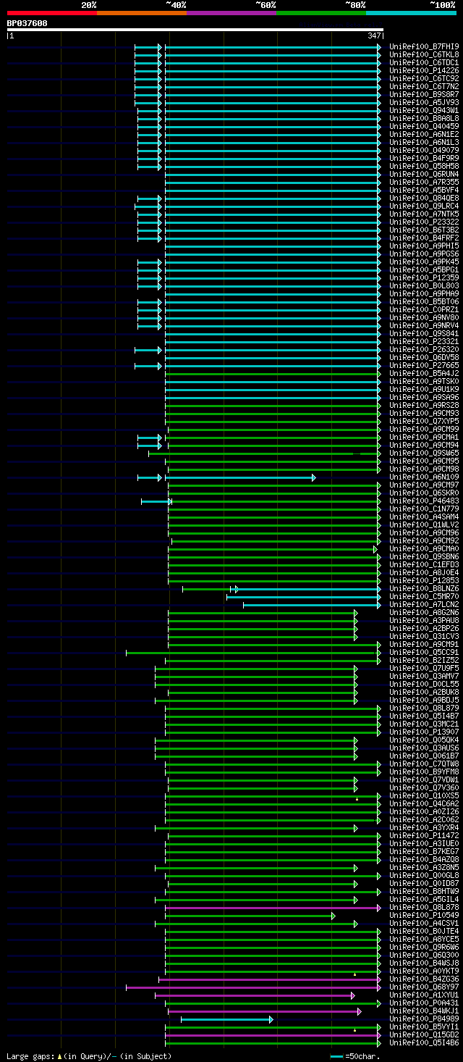This screenshot has height=1062, width=463.
Task: Select hit label UniRef100_A6N1L3
Action: pyautogui.click(x=424, y=142)
